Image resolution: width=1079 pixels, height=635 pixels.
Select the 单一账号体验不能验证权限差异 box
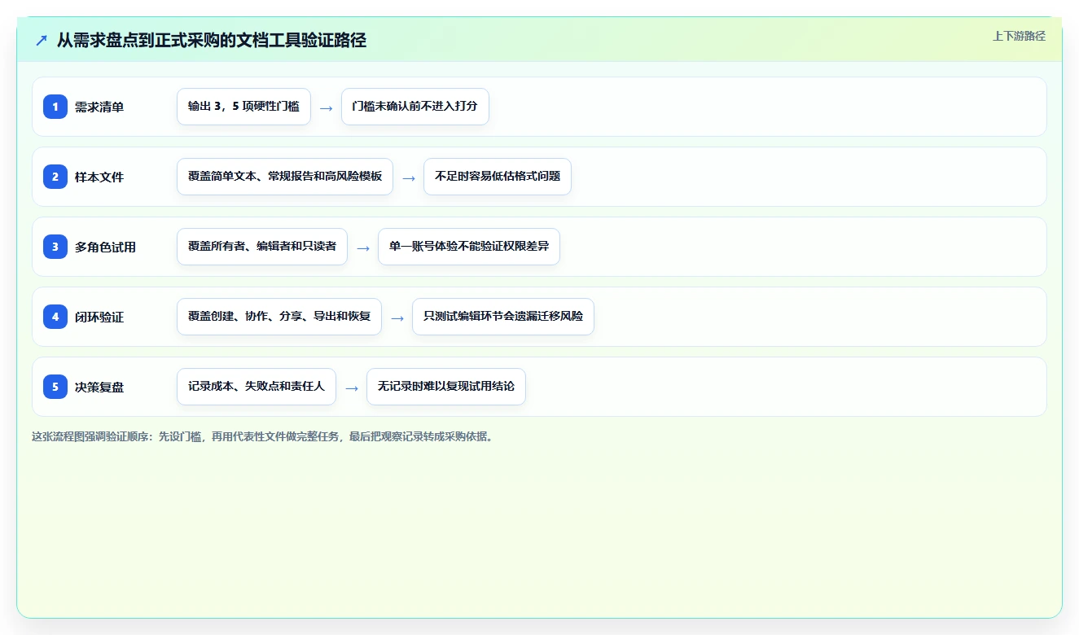click(469, 247)
